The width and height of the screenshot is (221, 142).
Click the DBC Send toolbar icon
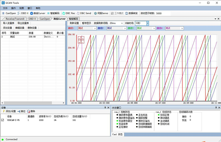coord(84,13)
